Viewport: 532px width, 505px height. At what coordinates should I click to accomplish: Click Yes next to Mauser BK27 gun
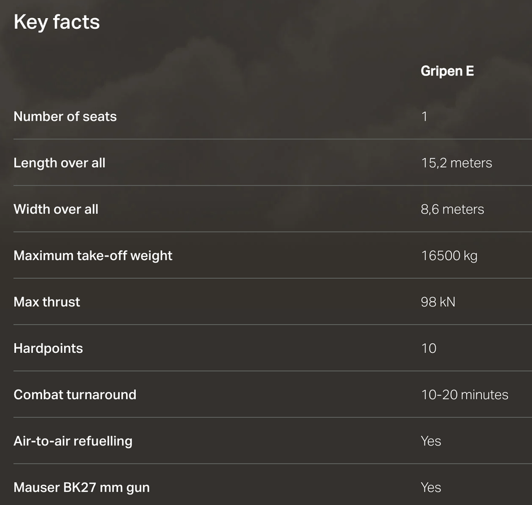[x=431, y=487]
